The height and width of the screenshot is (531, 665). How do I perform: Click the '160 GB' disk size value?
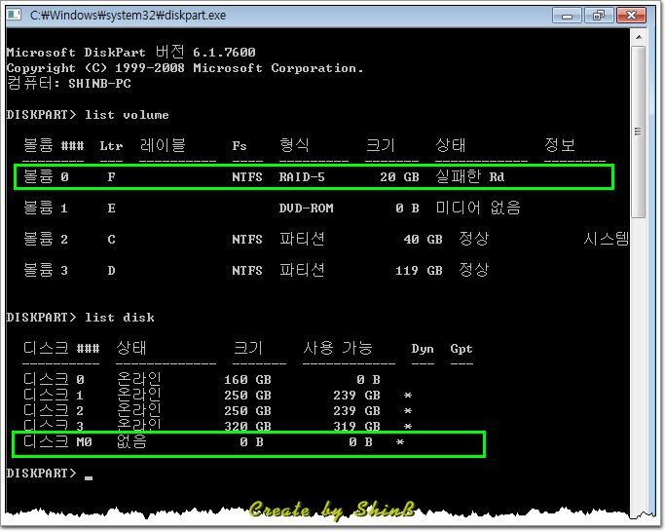coord(247,379)
